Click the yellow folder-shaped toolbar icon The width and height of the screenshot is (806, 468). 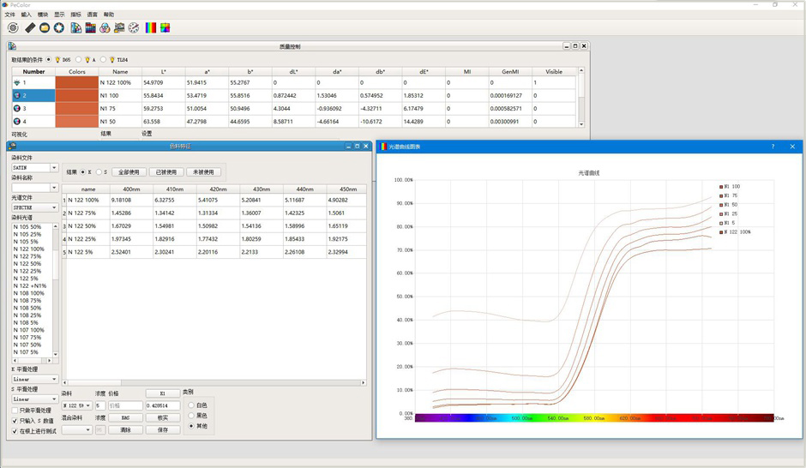(x=45, y=27)
